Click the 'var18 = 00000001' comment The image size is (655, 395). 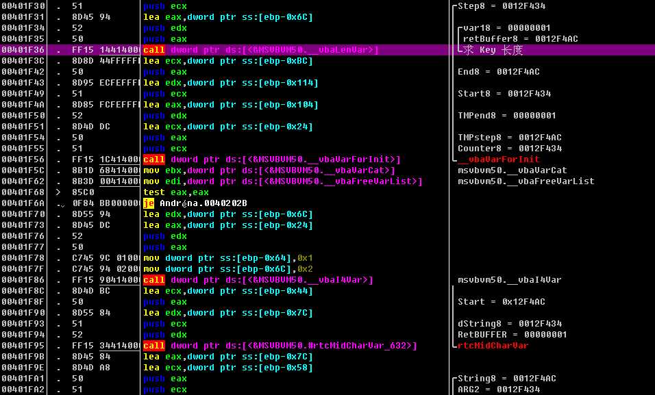507,28
